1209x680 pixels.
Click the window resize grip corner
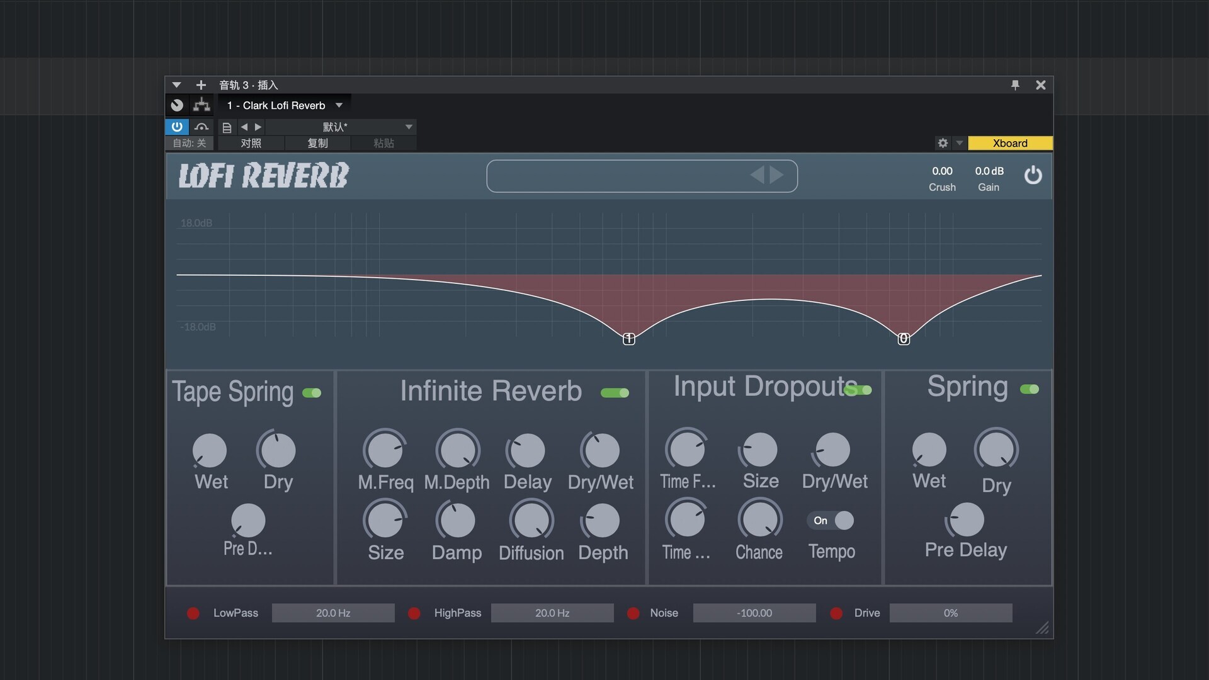1043,628
